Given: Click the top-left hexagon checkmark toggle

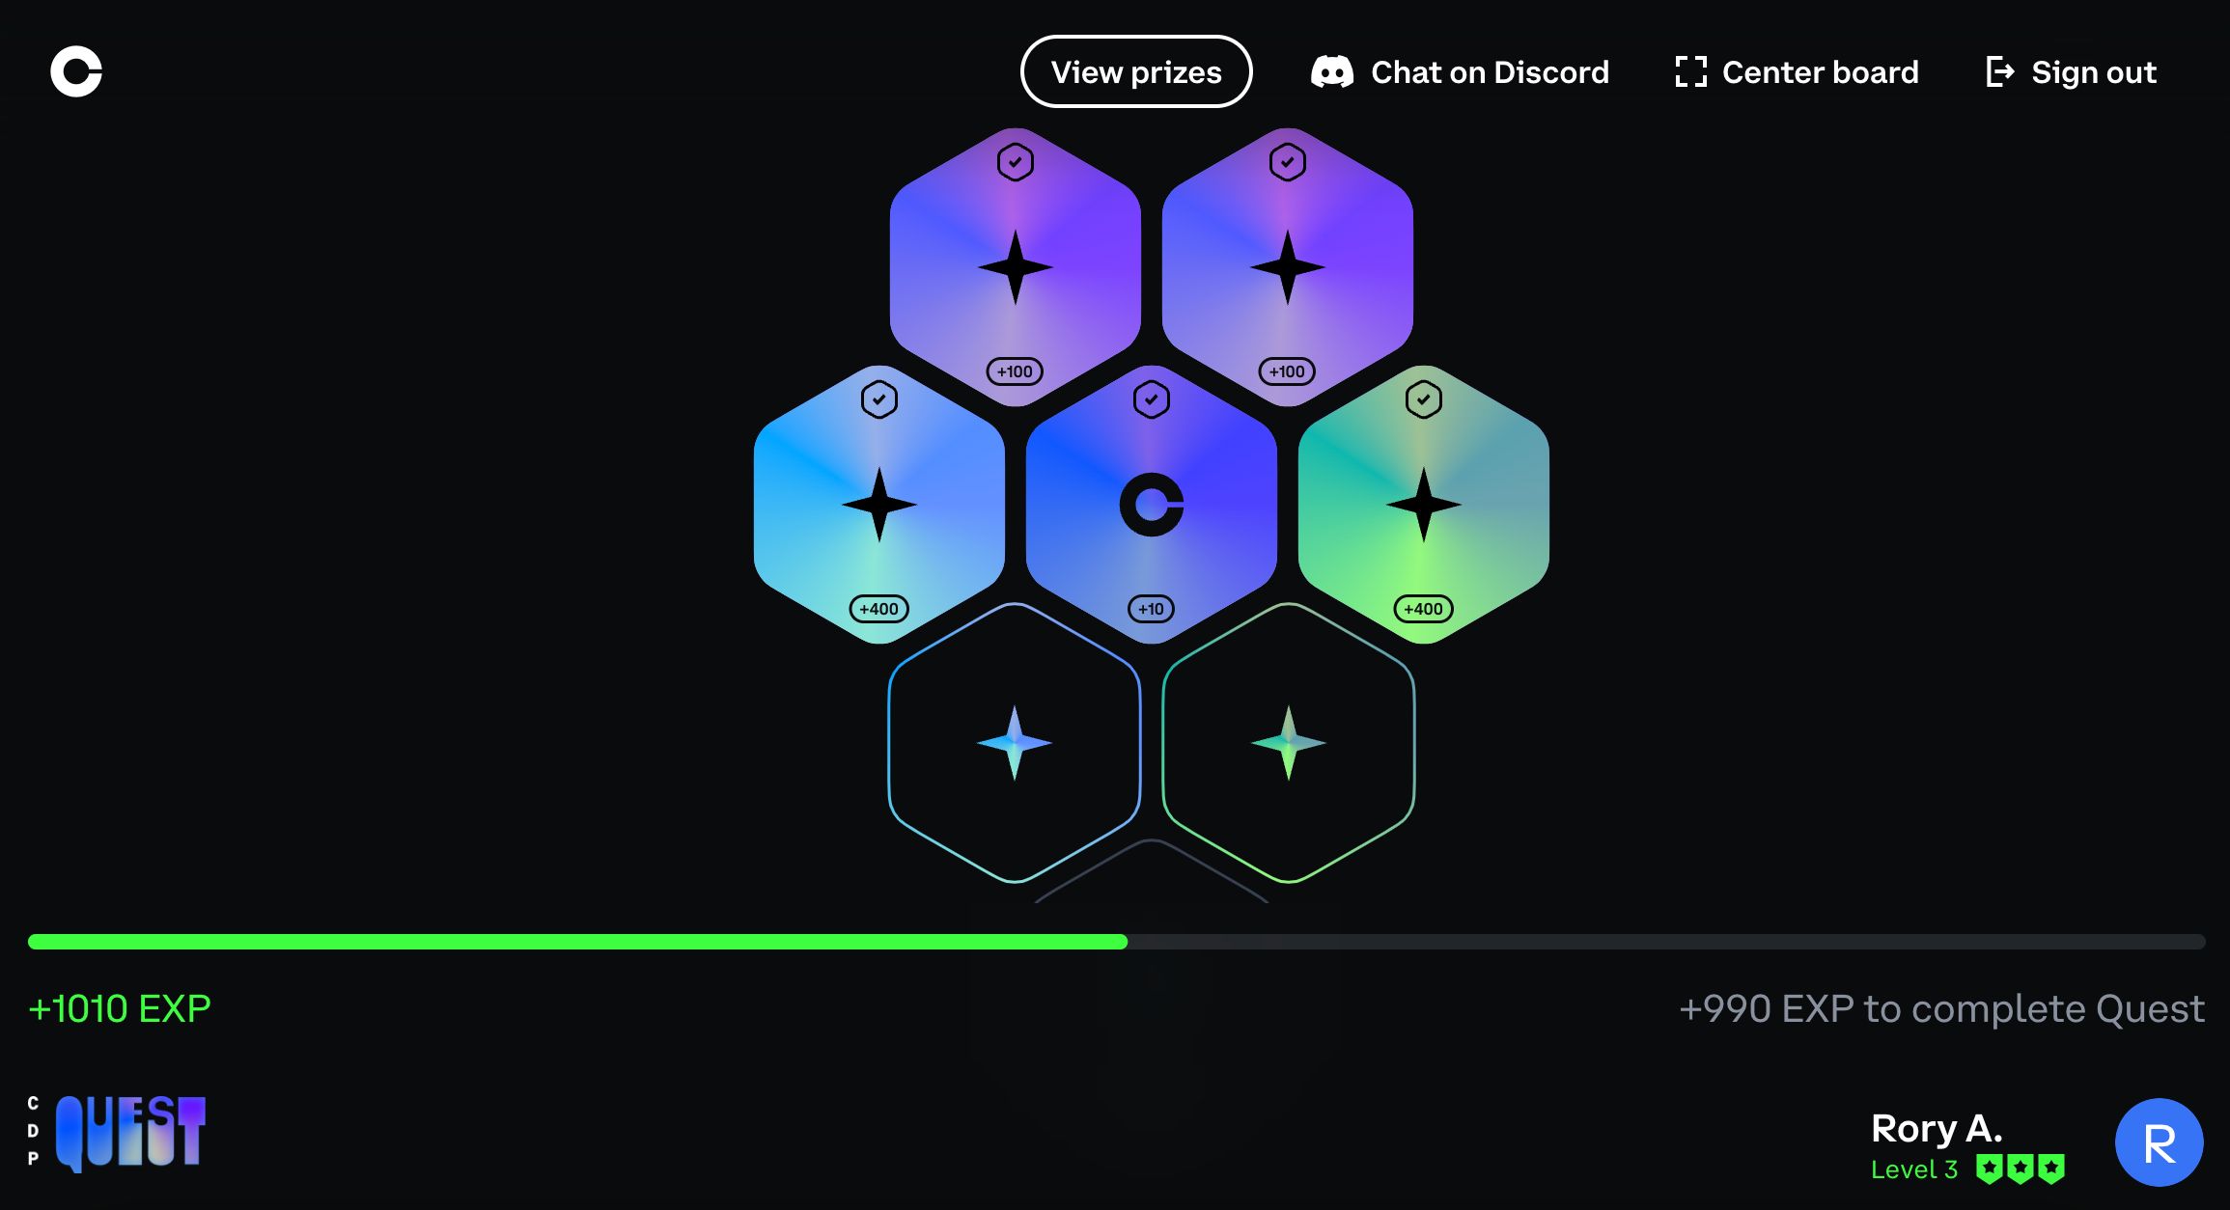Looking at the screenshot, I should pos(1014,159).
